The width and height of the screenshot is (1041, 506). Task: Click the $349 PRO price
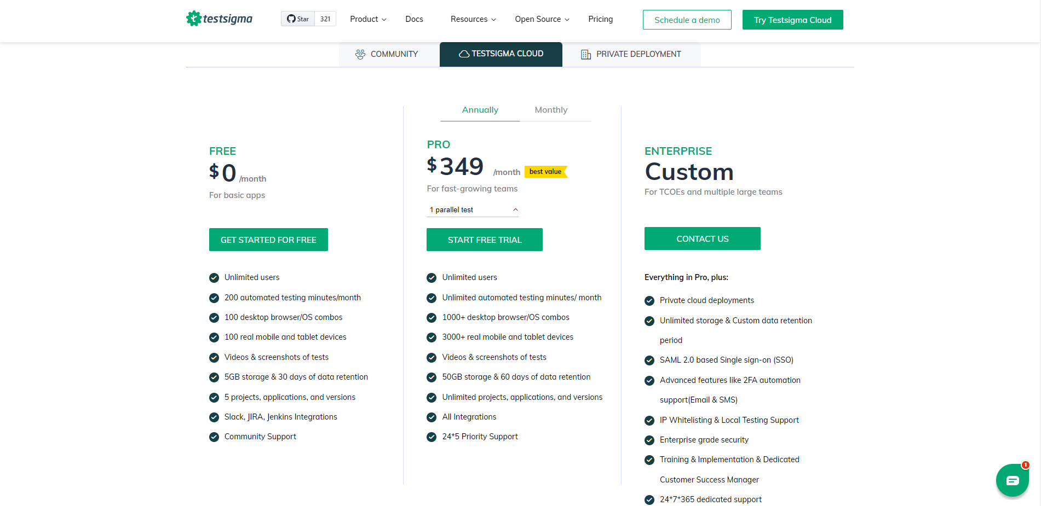pyautogui.click(x=455, y=166)
